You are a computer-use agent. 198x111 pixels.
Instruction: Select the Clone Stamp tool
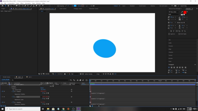pyautogui.click(x=34, y=6)
